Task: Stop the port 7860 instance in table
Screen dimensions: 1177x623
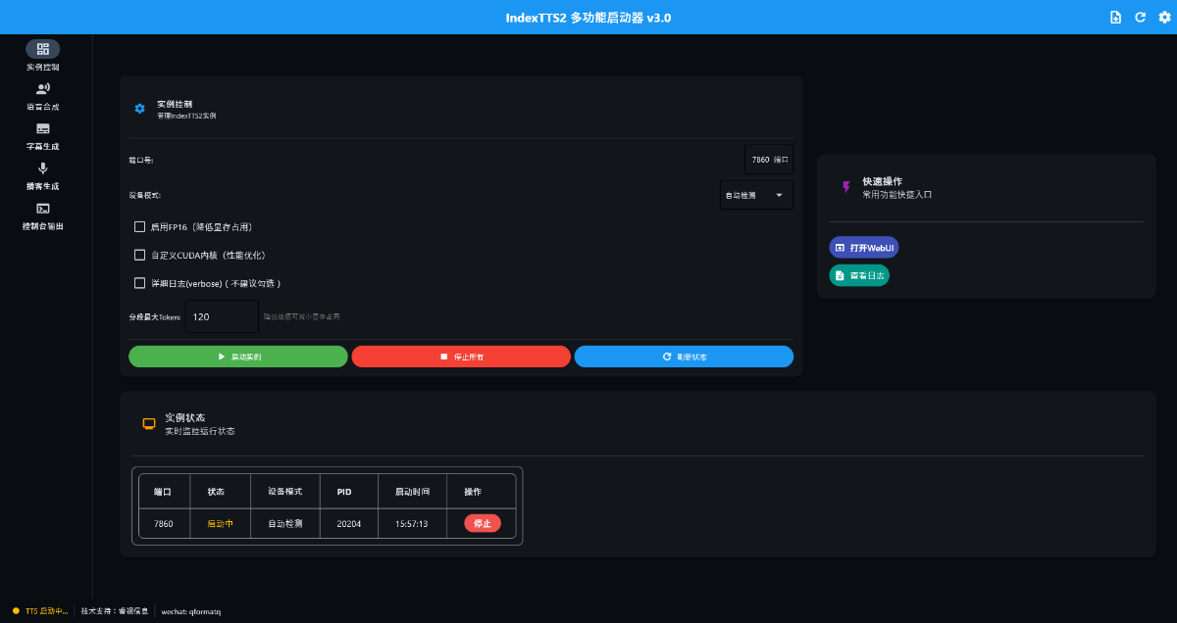Action: tap(482, 523)
